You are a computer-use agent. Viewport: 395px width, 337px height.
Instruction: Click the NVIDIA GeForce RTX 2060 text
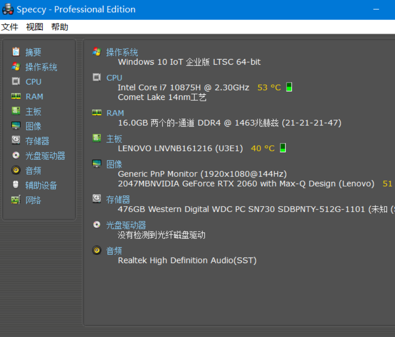tap(246, 184)
